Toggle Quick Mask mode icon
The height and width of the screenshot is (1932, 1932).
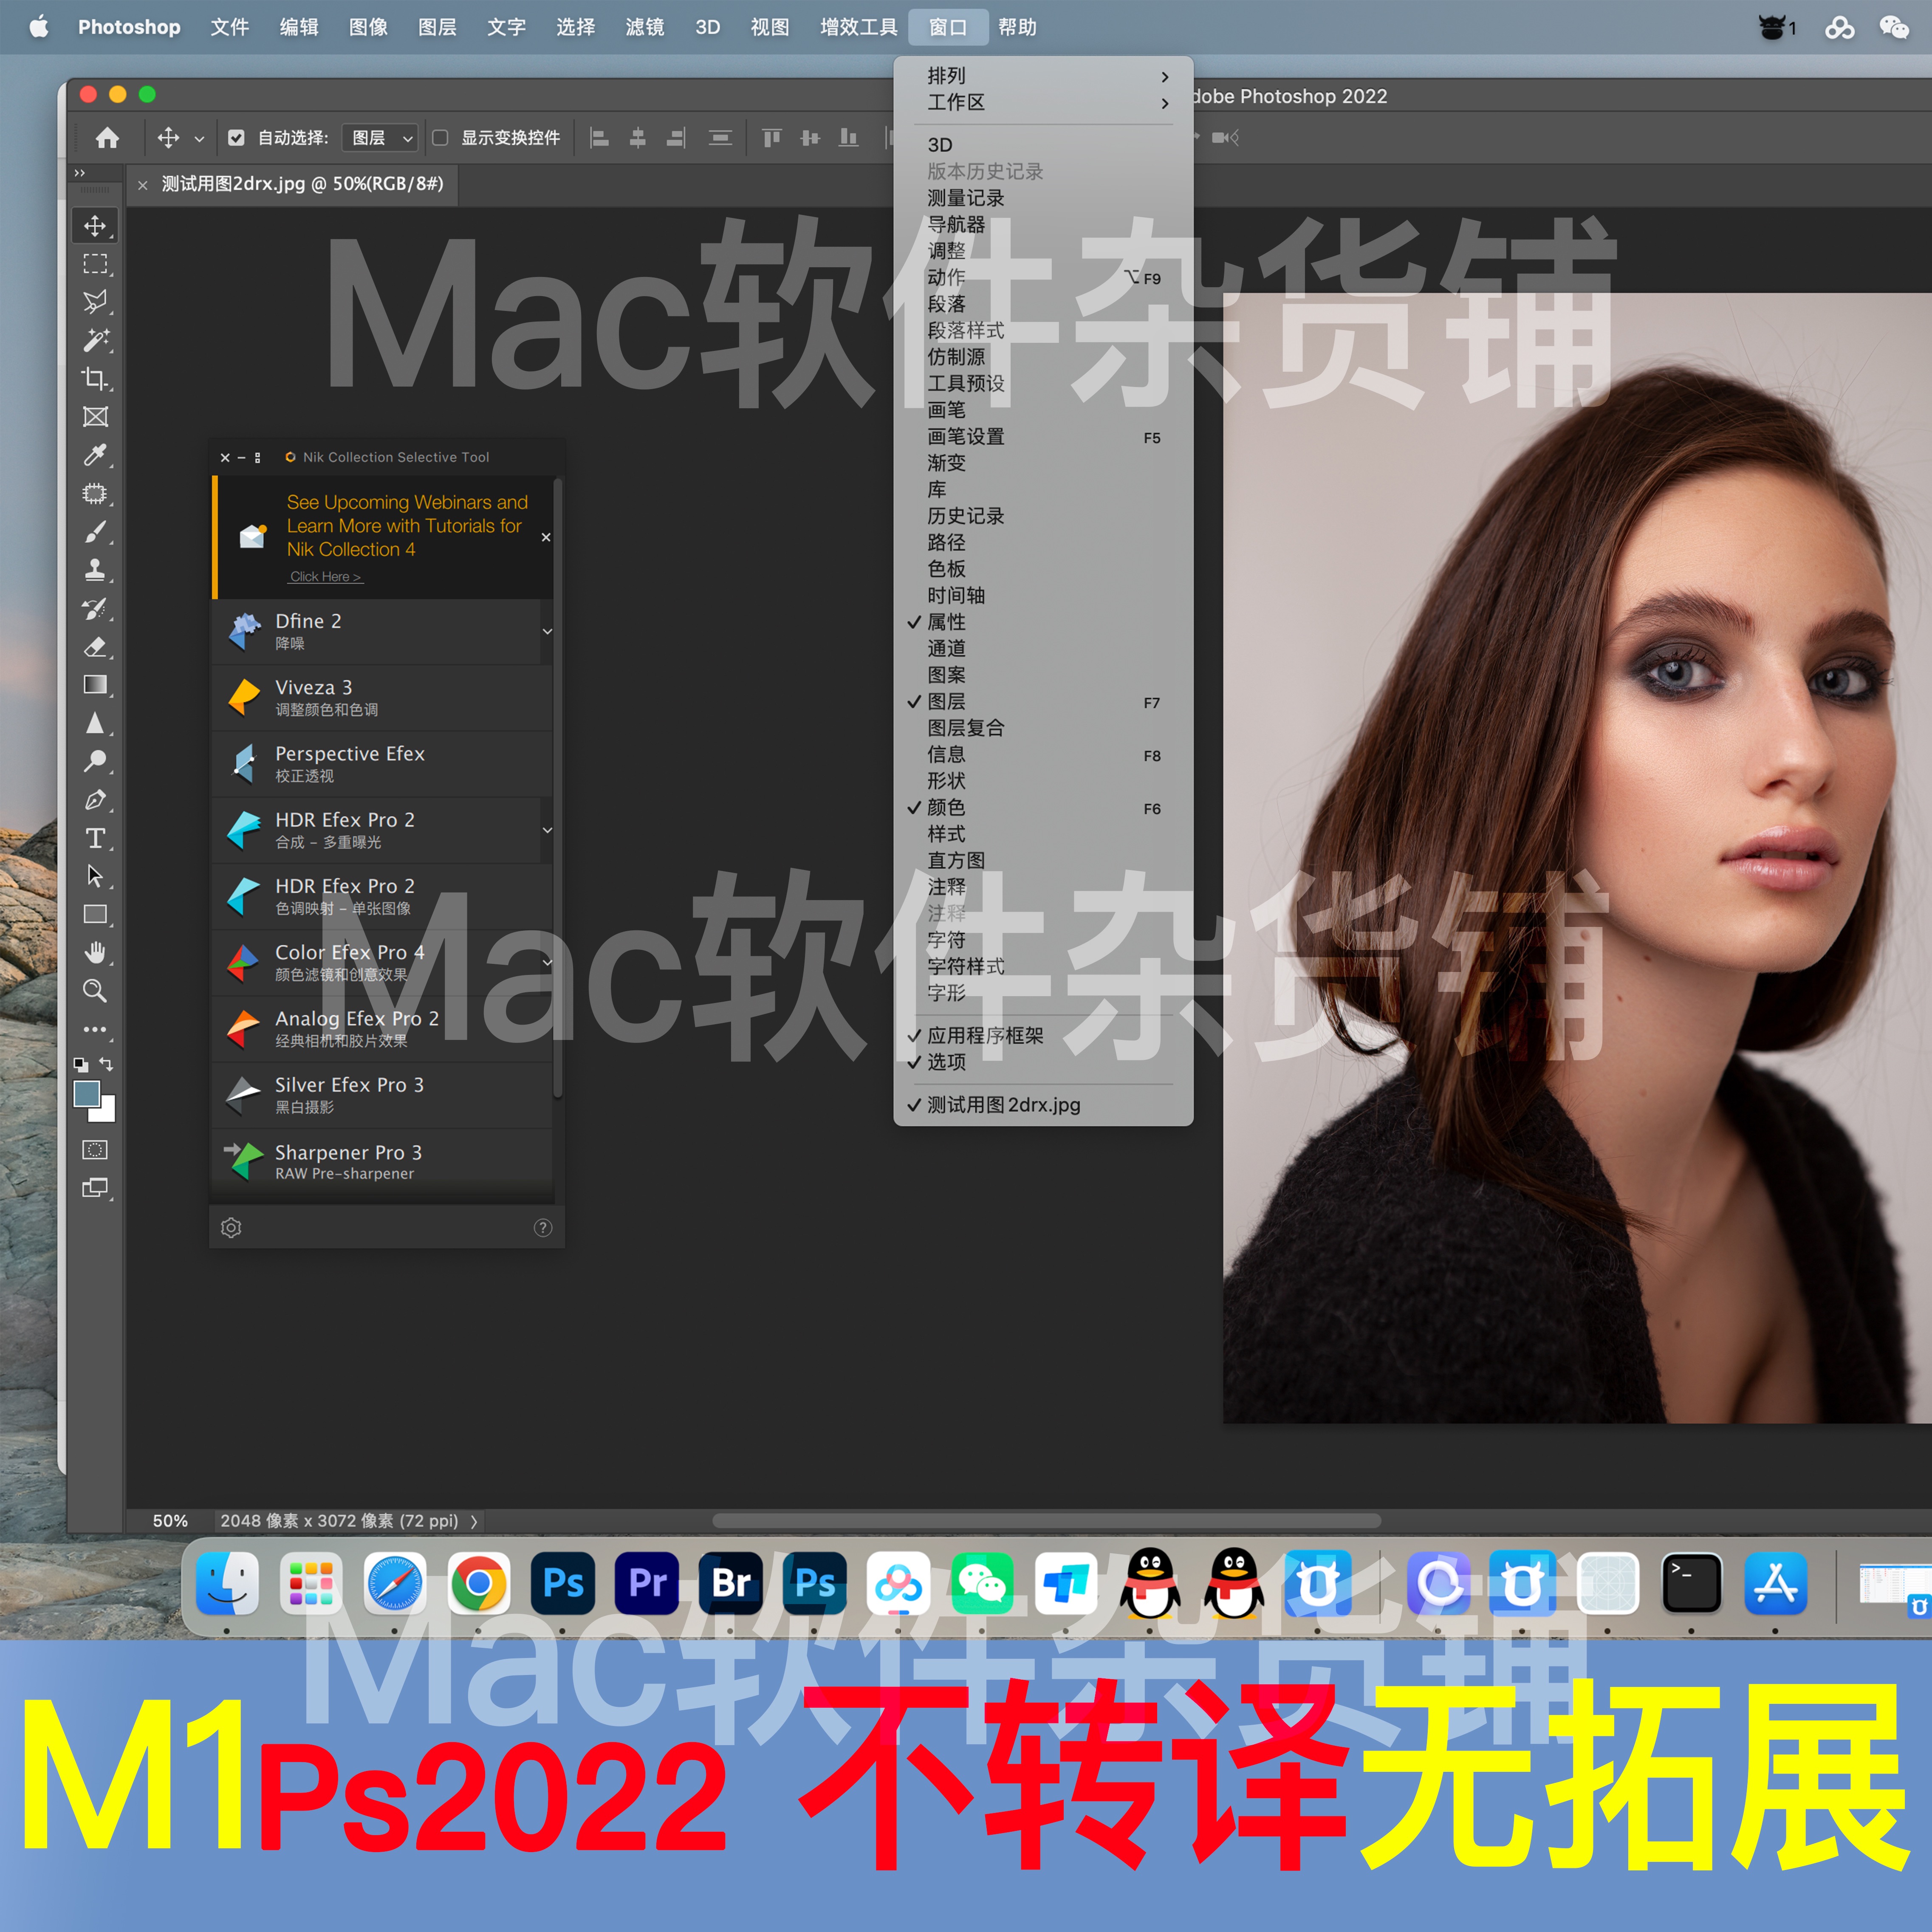click(x=95, y=1150)
